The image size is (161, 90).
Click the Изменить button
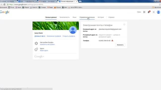pyautogui.click(x=120, y=45)
